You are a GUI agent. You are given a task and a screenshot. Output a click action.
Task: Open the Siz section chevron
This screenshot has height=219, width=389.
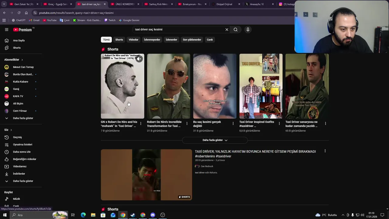point(11,130)
